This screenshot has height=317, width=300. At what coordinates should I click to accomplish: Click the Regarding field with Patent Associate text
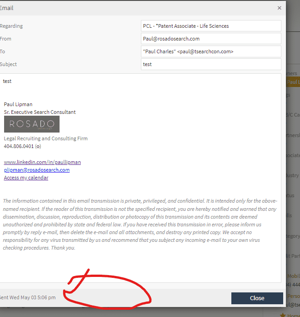pyautogui.click(x=211, y=26)
